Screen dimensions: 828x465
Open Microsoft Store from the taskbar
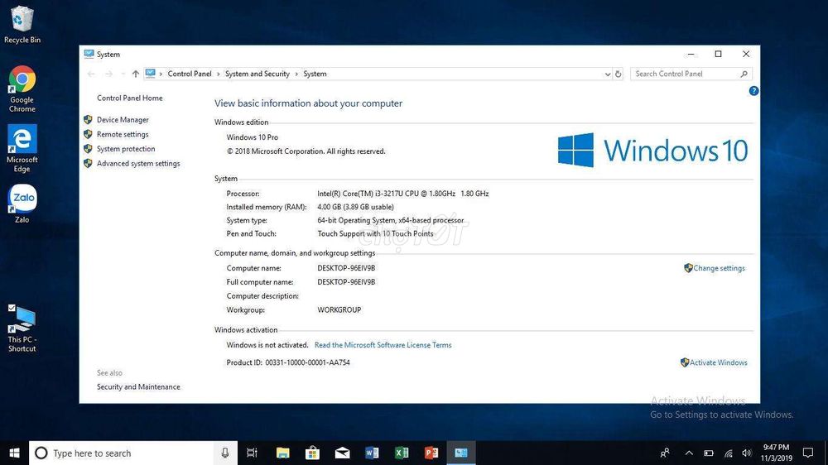click(312, 453)
